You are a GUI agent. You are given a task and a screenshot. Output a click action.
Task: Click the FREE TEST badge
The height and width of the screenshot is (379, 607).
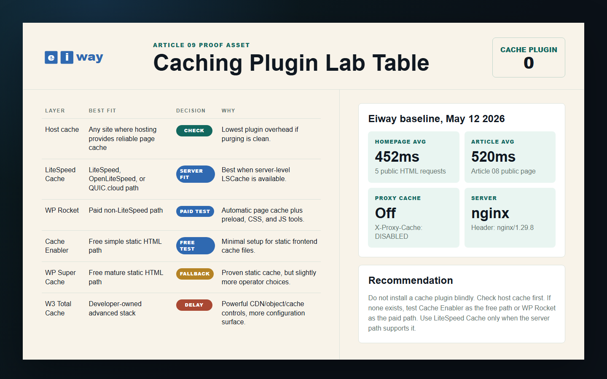pos(195,246)
